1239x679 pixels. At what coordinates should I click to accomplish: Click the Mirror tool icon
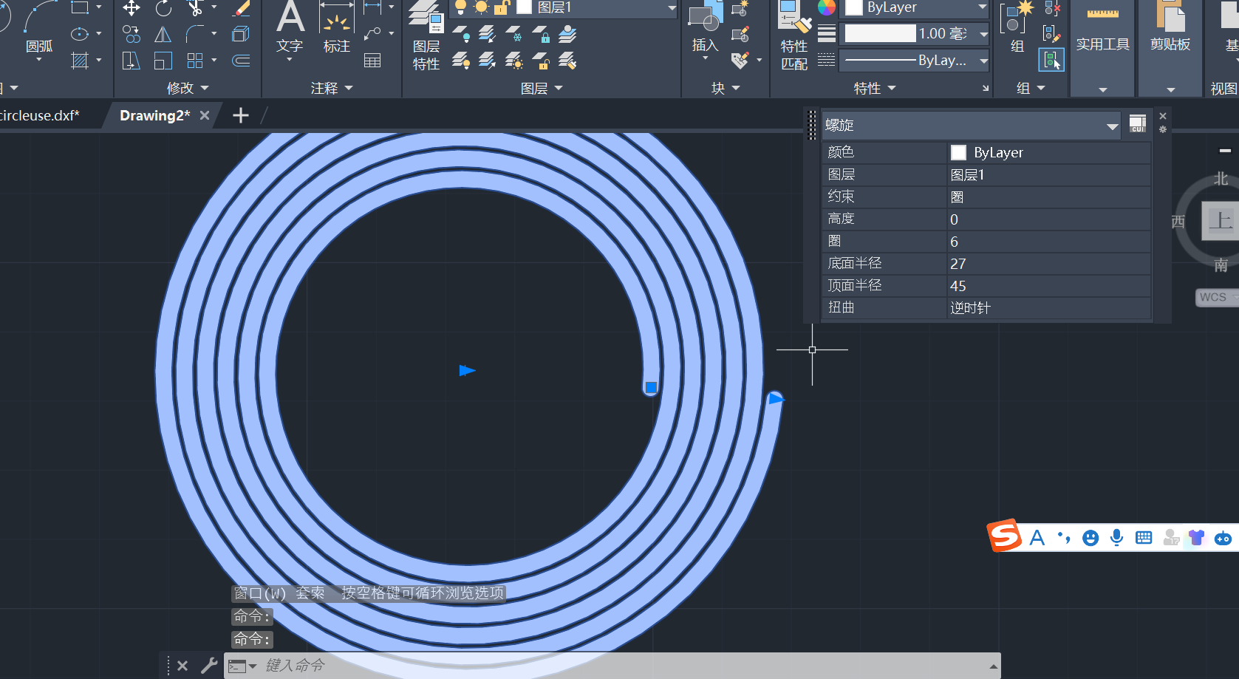point(163,35)
